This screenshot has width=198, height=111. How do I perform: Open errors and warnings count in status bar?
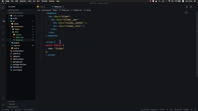point(19,110)
